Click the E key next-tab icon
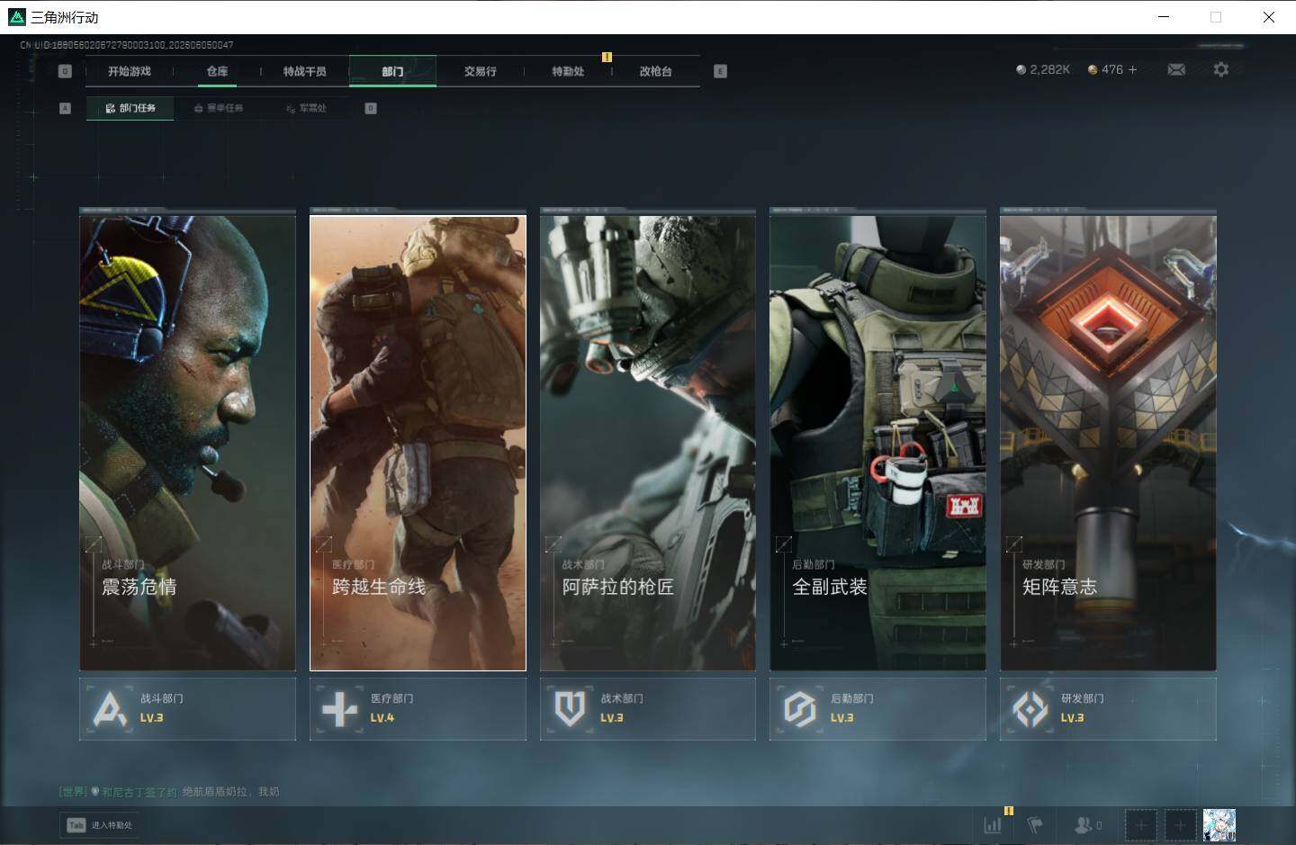 [x=720, y=71]
